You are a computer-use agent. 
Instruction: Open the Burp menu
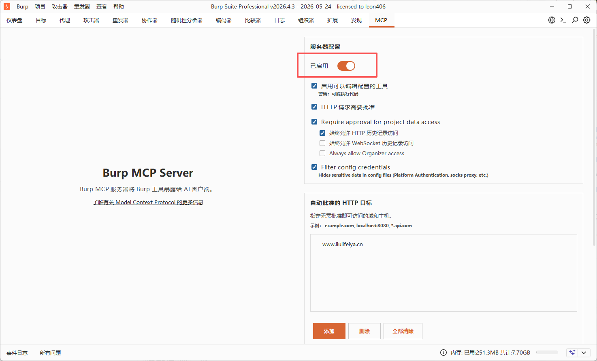[22, 6]
